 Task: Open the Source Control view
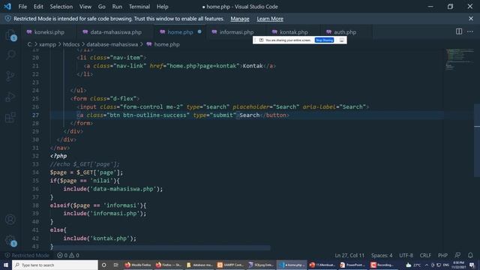10,76
